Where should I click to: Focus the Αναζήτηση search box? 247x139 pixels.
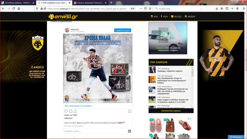178,9
